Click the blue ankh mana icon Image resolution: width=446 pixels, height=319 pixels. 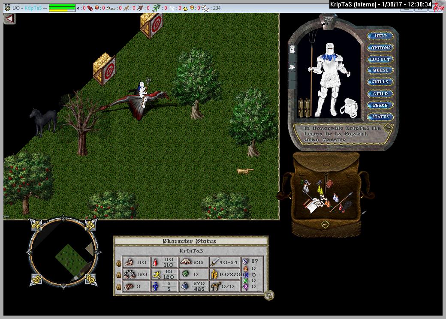point(155,286)
